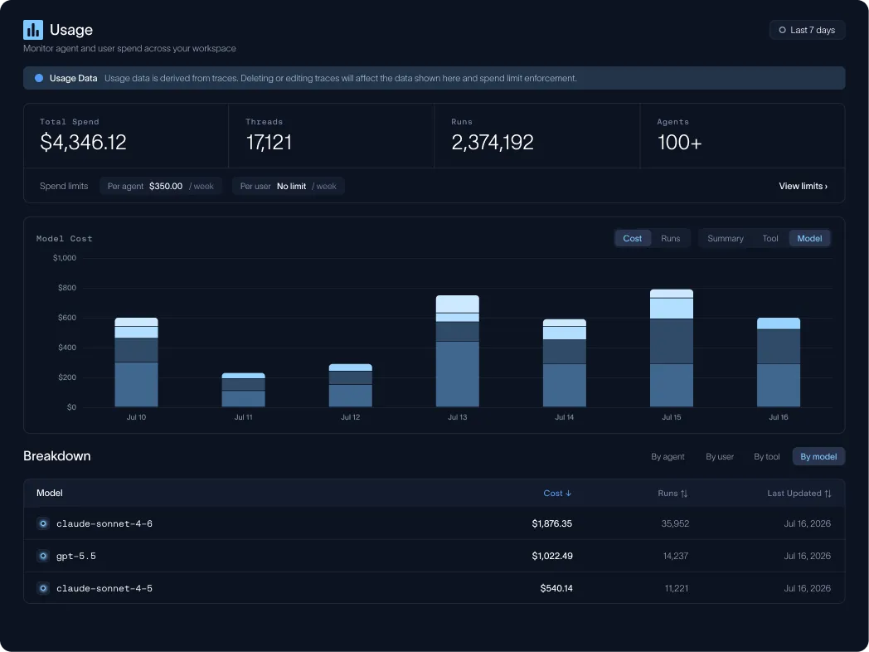Click the Jul 13 bar in chart

pyautogui.click(x=457, y=351)
